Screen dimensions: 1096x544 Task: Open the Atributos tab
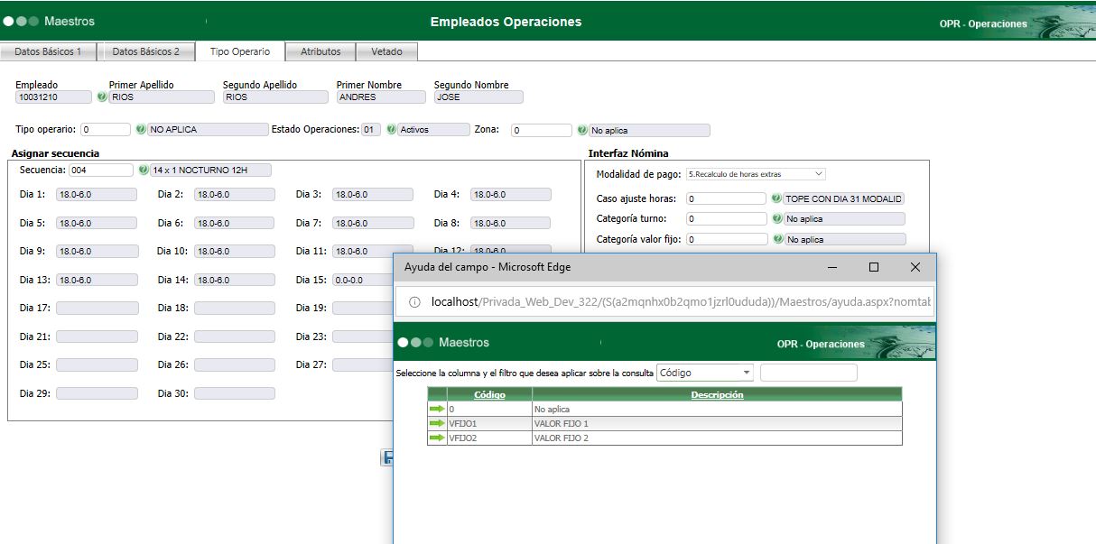tap(320, 51)
